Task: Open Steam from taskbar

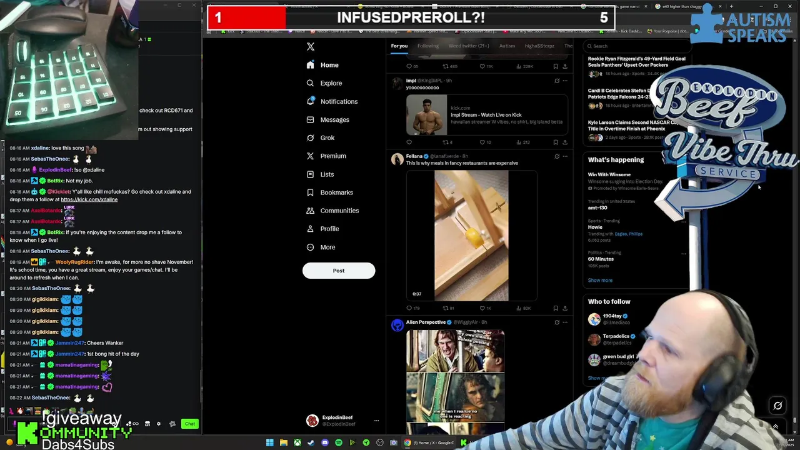Action: pyautogui.click(x=311, y=442)
